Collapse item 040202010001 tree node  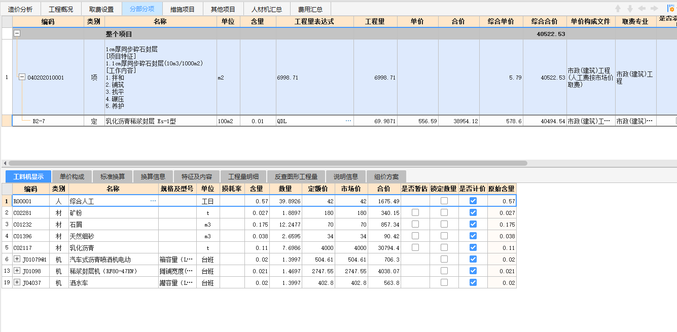pos(22,77)
